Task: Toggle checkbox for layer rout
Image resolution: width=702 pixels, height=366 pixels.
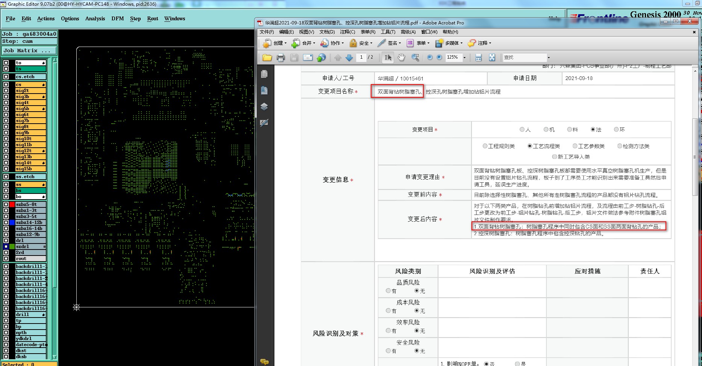Action: [x=6, y=259]
